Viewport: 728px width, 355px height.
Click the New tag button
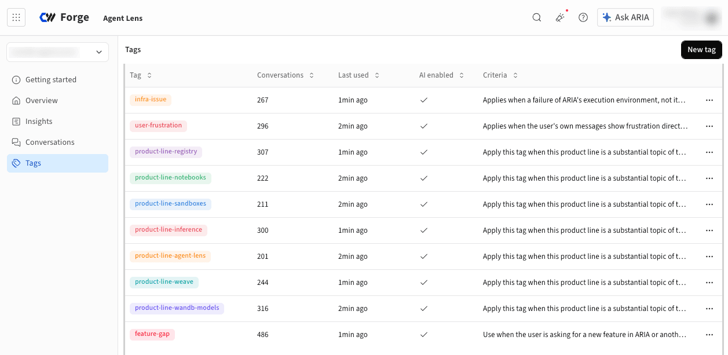point(701,50)
